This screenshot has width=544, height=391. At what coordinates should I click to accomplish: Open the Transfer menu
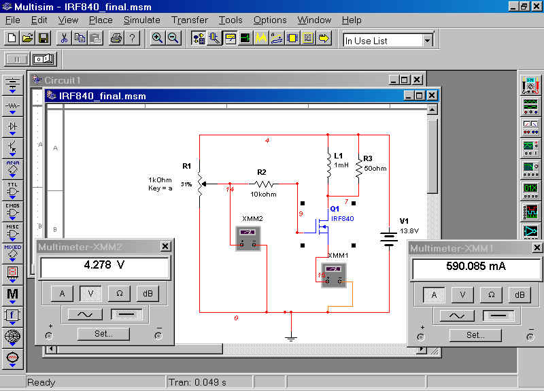point(190,20)
